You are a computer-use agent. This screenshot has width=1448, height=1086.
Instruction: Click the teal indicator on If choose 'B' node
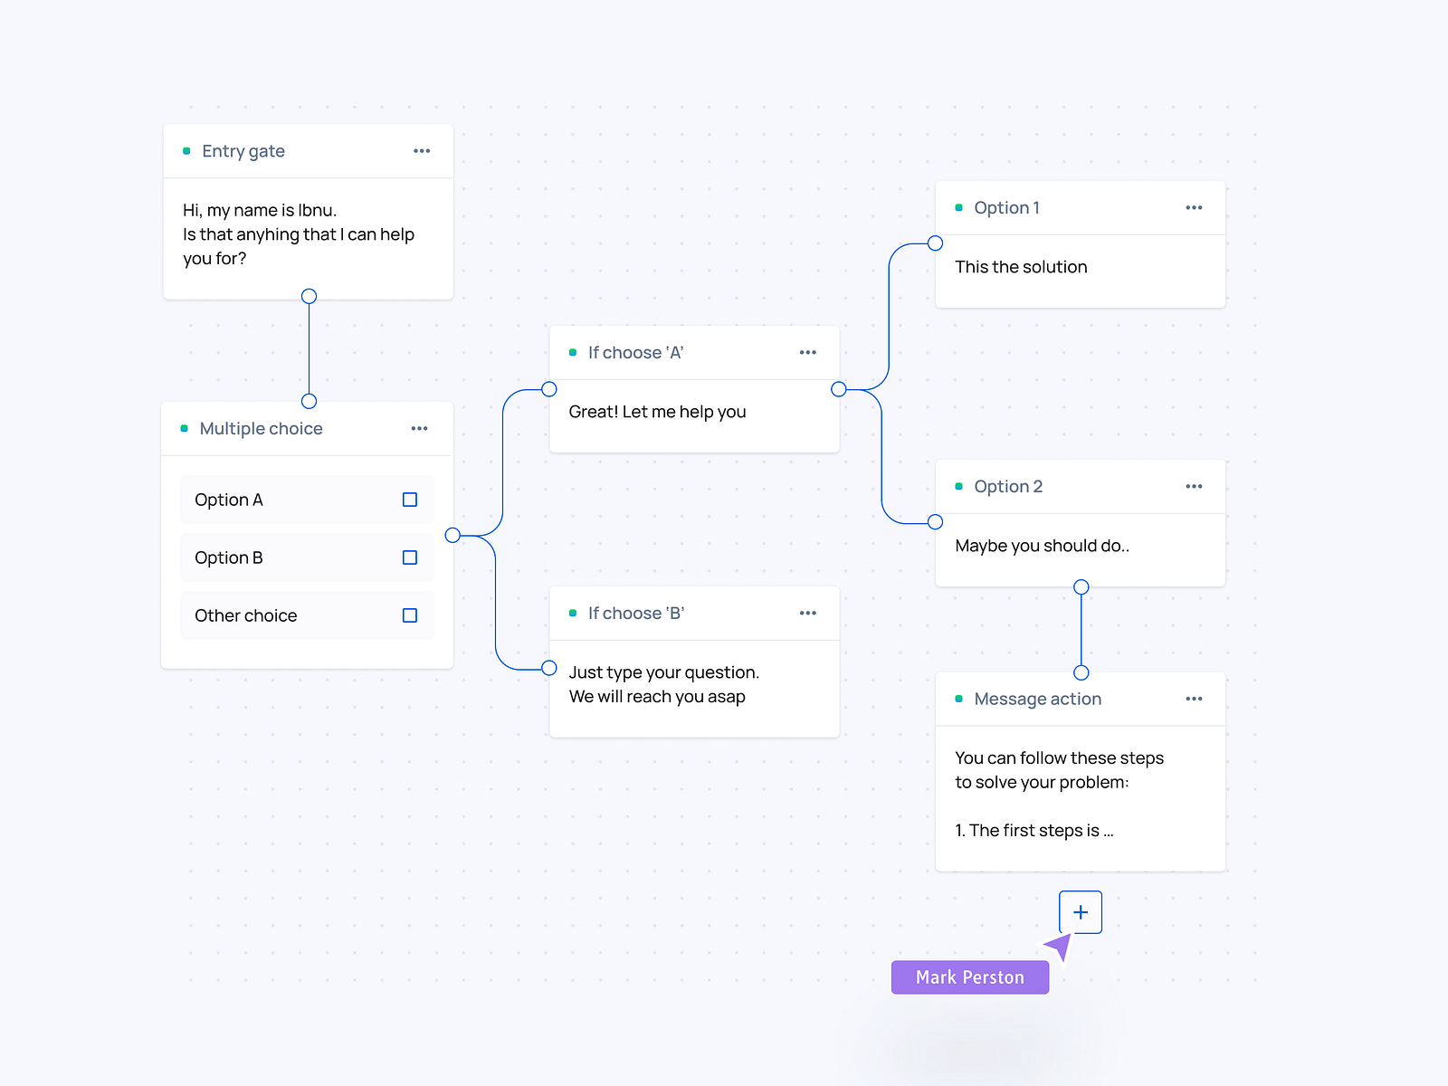tap(573, 613)
